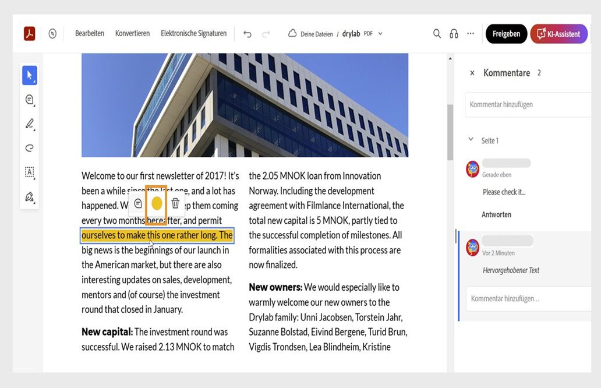Click 'Kommentar hinzufügen...' reply field
Screen dimensions: 601x388
[x=529, y=299]
